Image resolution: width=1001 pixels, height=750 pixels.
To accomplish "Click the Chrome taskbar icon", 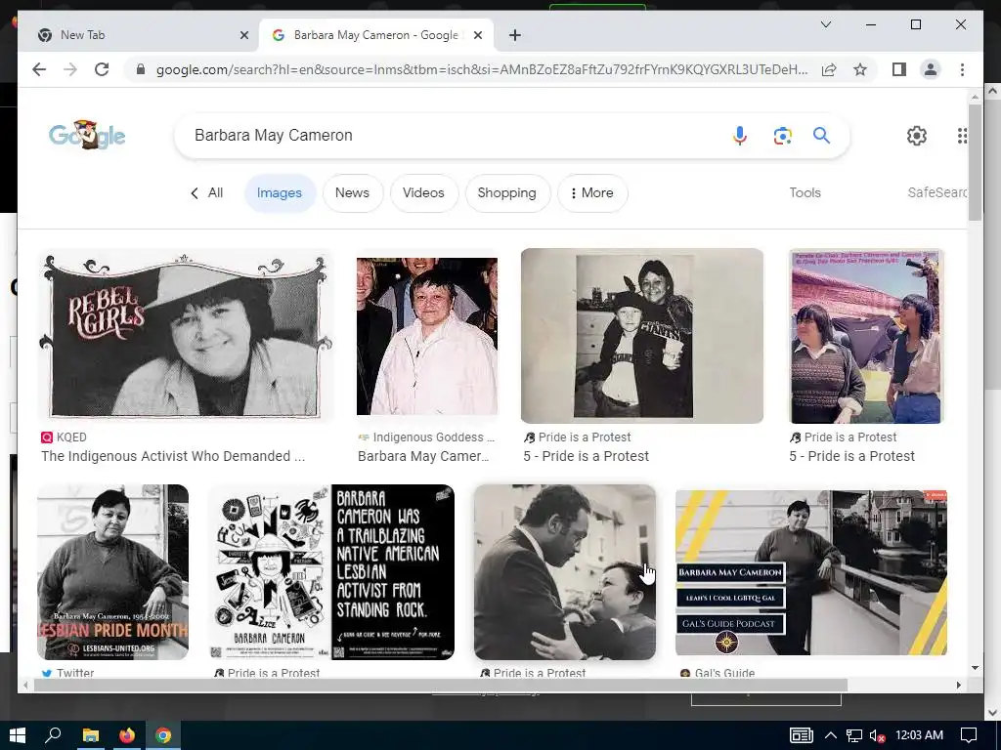I will point(163,735).
